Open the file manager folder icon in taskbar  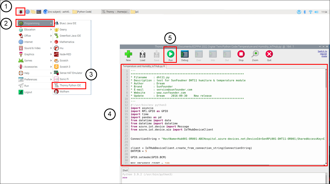(33, 12)
